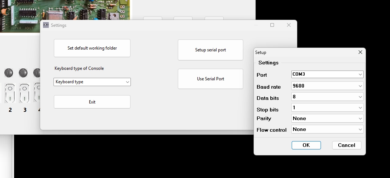Close the Setup serial dialog

click(x=360, y=52)
